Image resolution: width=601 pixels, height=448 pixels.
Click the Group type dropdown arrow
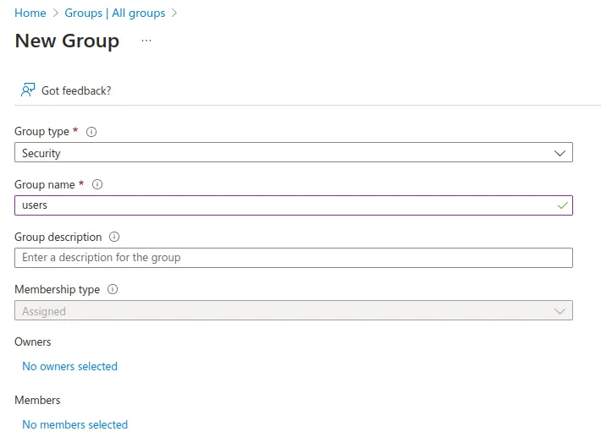coord(560,153)
